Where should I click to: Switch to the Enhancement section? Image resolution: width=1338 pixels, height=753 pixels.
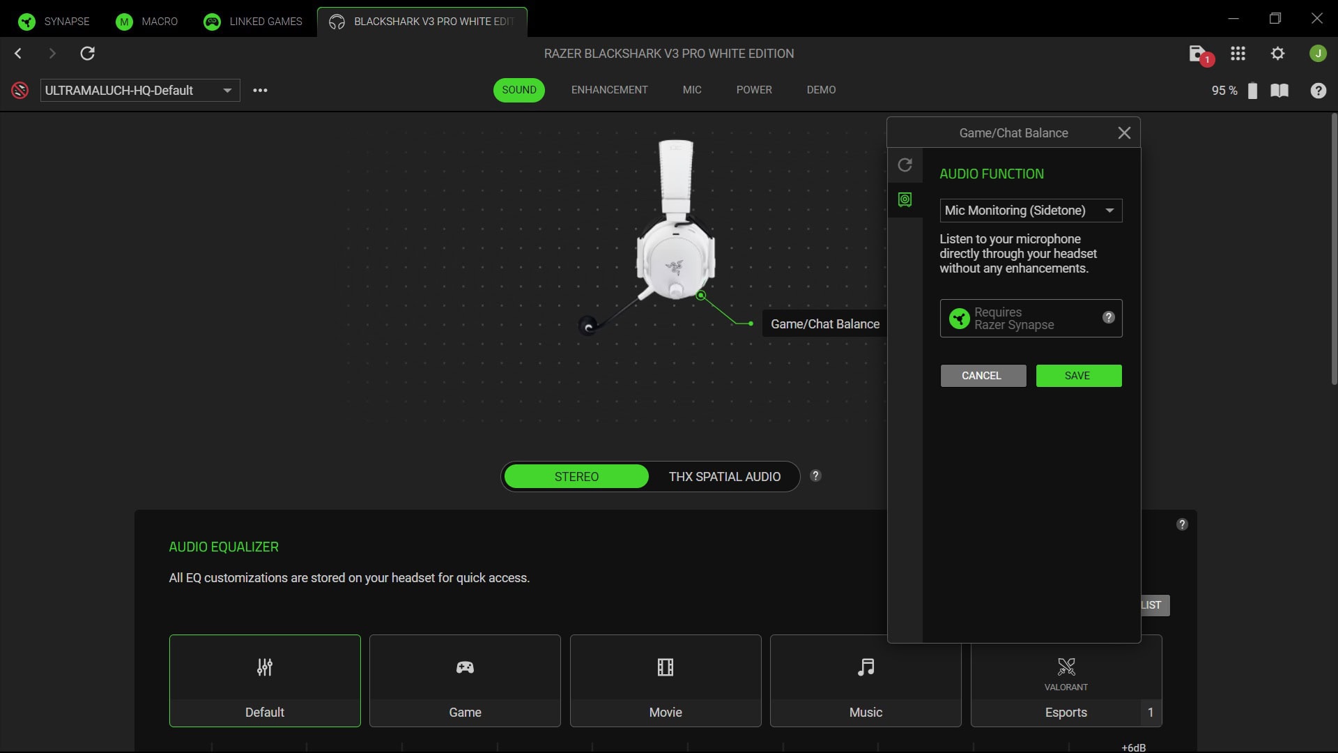[x=610, y=90]
